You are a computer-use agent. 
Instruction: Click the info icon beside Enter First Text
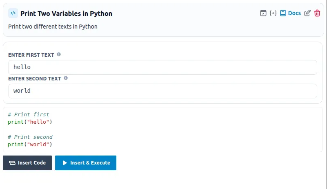(x=59, y=54)
